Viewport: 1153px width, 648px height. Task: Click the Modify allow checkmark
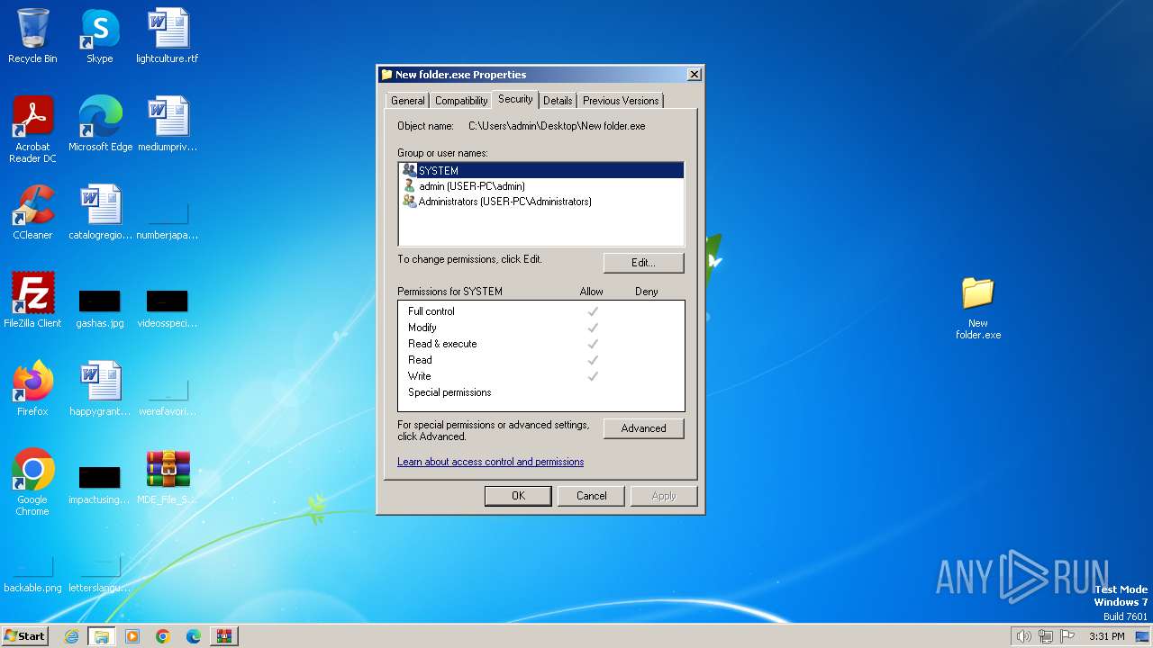tap(593, 328)
